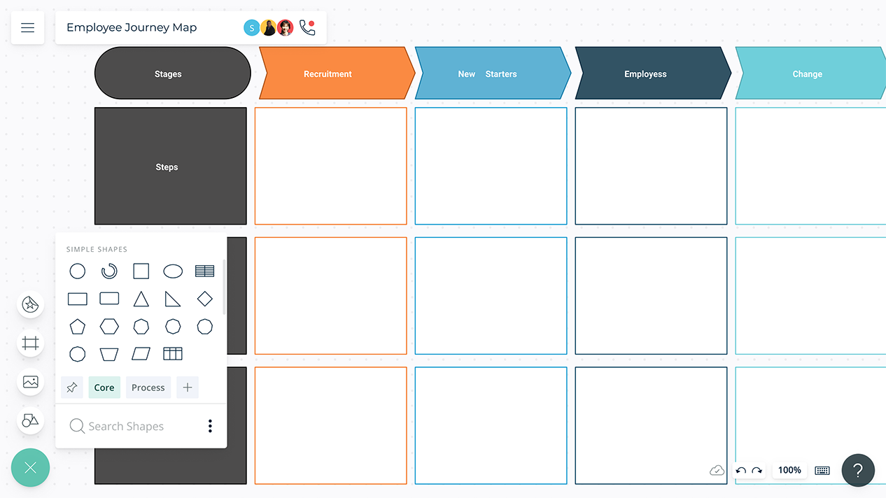Select the pentagon shape
Image resolution: width=886 pixels, height=498 pixels.
(78, 327)
